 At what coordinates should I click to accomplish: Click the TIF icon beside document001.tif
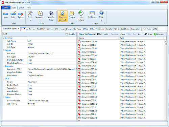[79, 45]
